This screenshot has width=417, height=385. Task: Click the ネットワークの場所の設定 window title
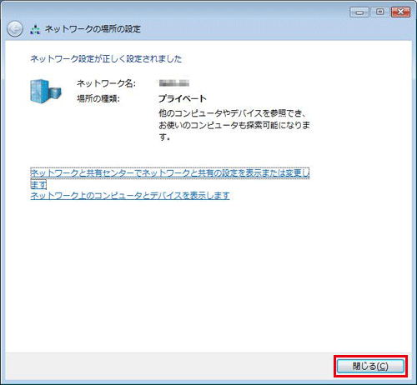(93, 29)
